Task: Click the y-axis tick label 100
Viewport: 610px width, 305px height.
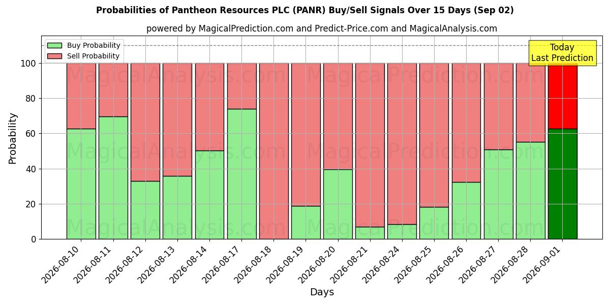Action: [28, 64]
